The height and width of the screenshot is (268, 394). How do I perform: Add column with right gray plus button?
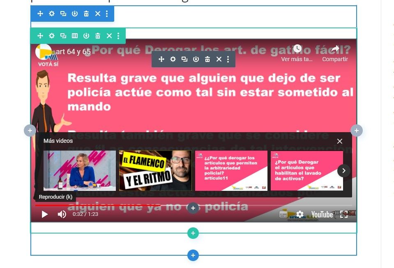[x=357, y=131]
